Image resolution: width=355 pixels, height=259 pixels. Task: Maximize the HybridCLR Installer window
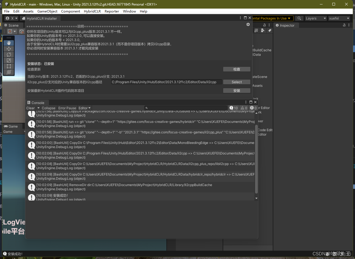(x=245, y=18)
